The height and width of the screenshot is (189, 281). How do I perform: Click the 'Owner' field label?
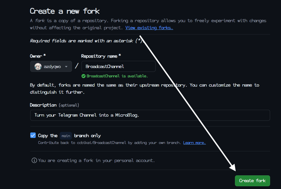pos(36,56)
